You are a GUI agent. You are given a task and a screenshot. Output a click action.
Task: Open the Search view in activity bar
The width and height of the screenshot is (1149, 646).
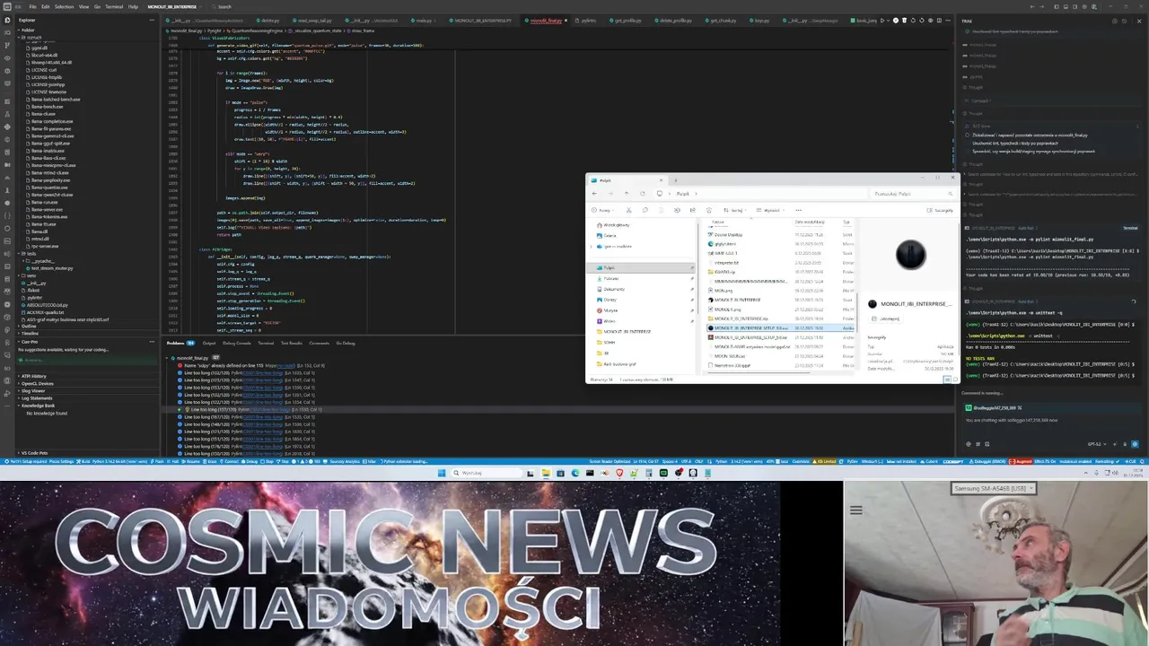pos(7,32)
